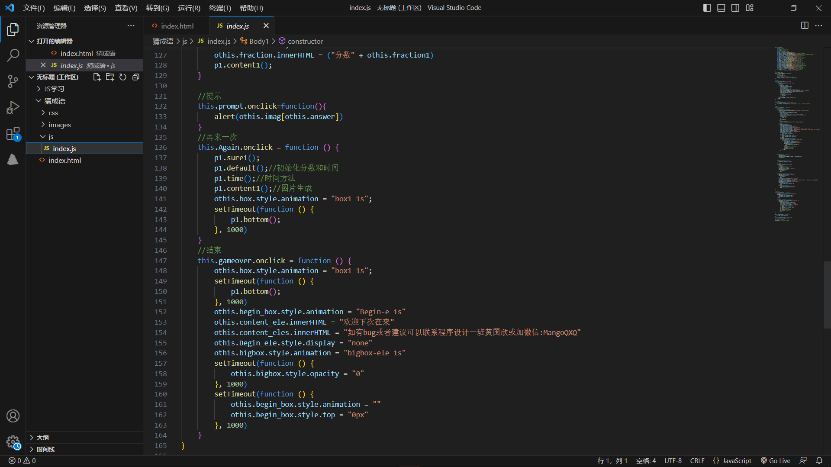Click the js folder in the breadcrumb
The width and height of the screenshot is (831, 467).
[x=184, y=41]
